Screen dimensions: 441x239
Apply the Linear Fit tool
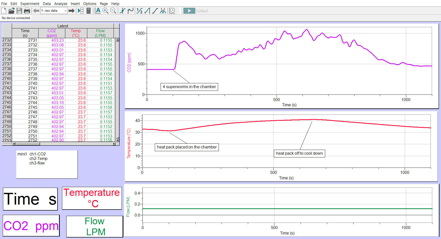pyautogui.click(x=155, y=11)
